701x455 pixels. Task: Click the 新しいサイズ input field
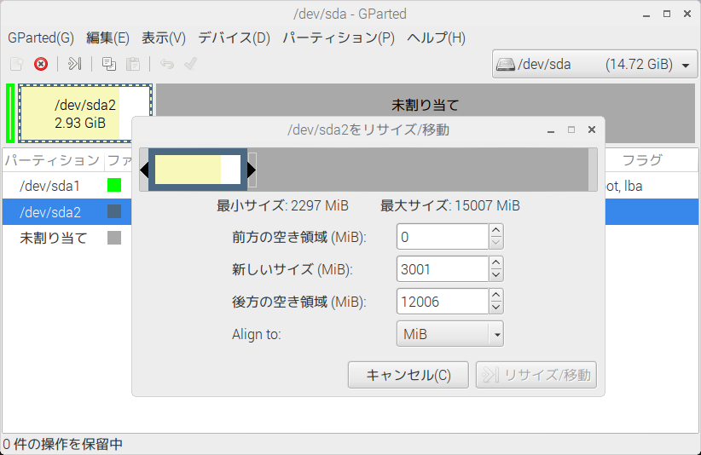point(442,269)
